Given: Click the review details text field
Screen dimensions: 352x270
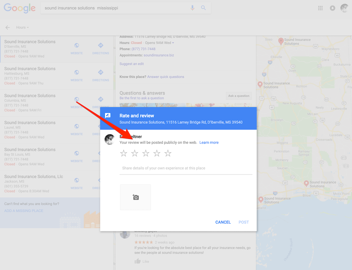Looking at the screenshot, I should 186,168.
